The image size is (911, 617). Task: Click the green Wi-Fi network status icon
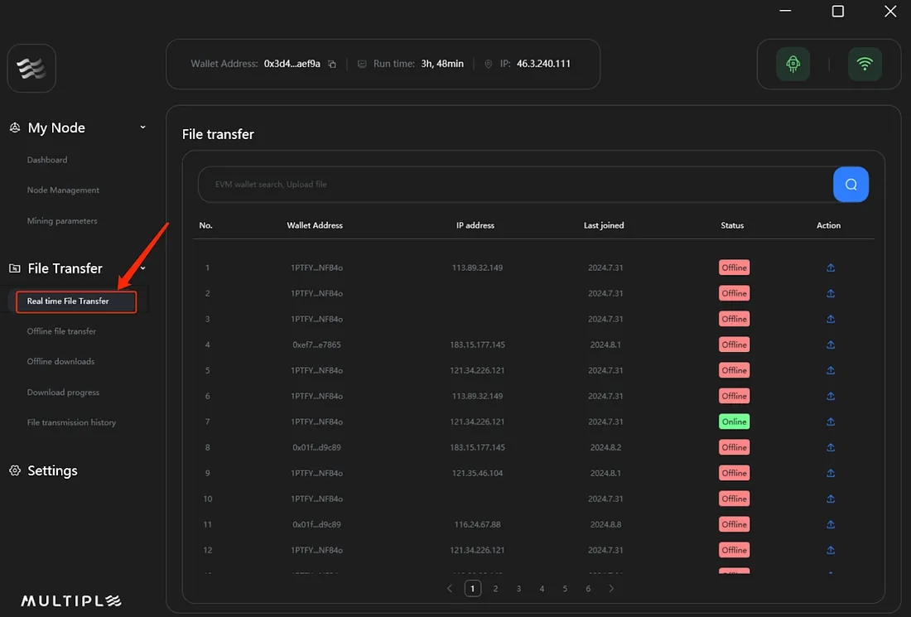click(x=865, y=65)
